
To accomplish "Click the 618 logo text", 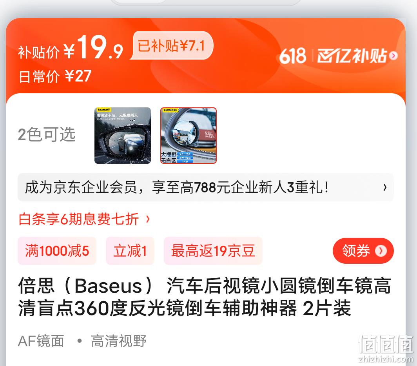I will [x=292, y=56].
